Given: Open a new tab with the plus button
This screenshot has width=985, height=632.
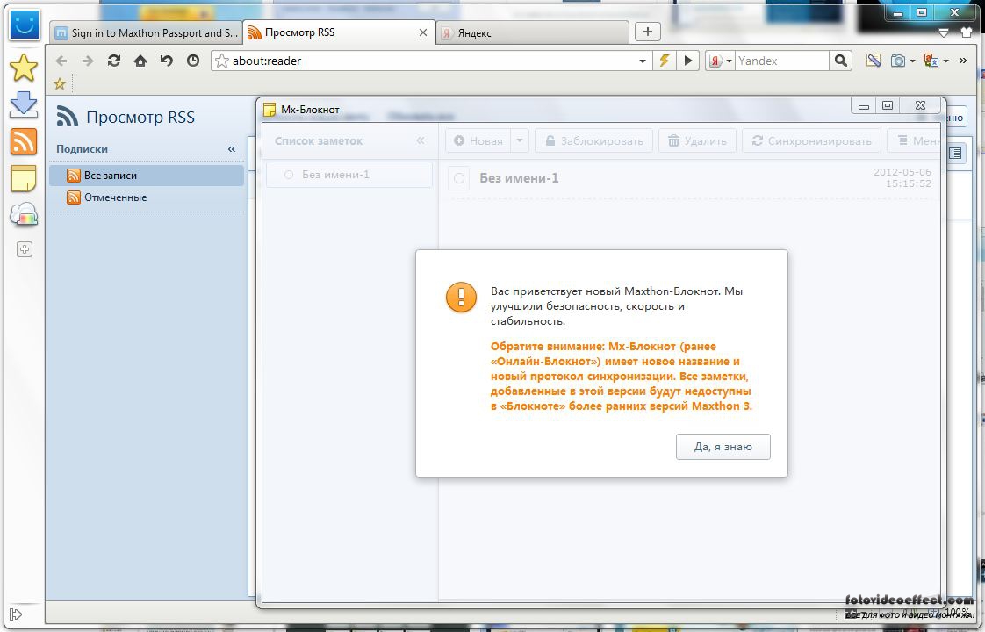Looking at the screenshot, I should [x=648, y=32].
